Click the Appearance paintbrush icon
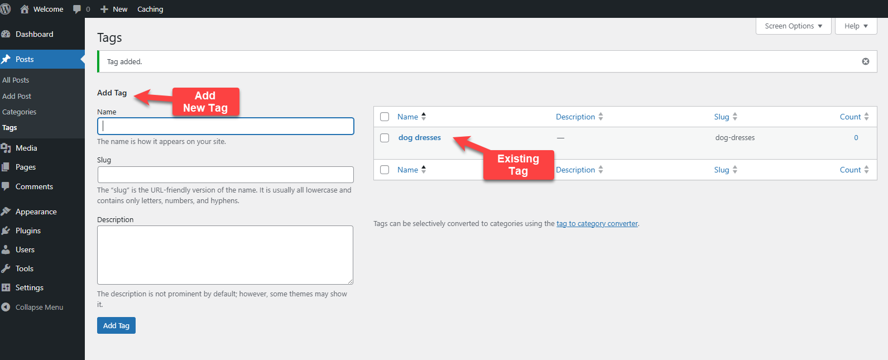 (6, 212)
